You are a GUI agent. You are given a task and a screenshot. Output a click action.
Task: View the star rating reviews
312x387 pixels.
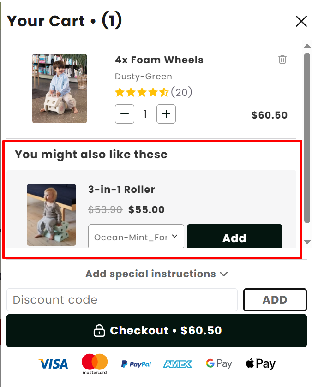[x=153, y=92]
